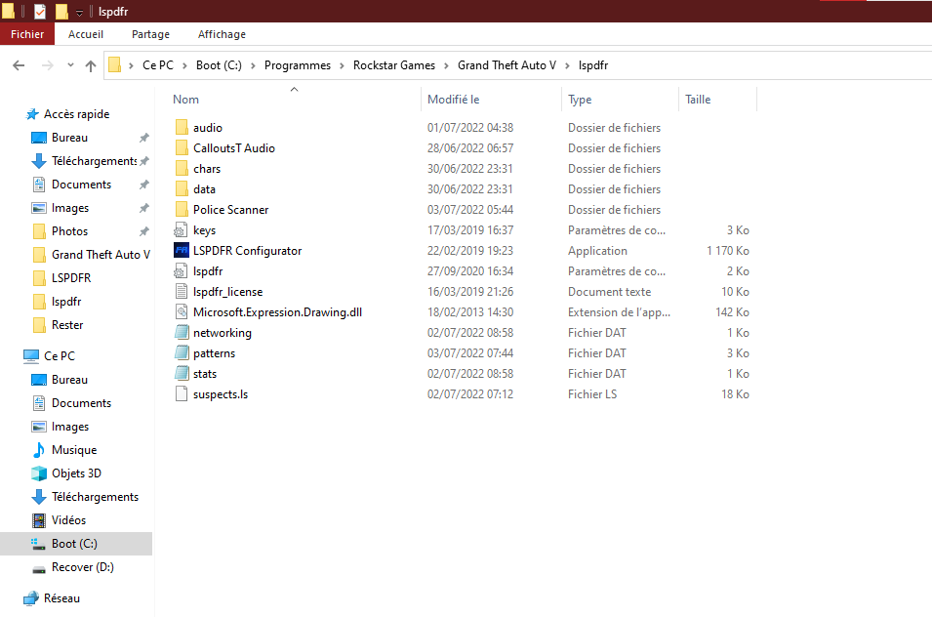Open the Fichier menu tab
The height and width of the screenshot is (617, 932).
[27, 34]
